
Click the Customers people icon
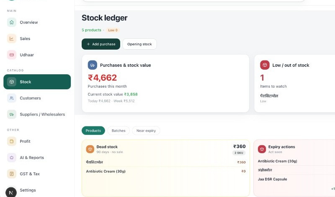coord(12,98)
